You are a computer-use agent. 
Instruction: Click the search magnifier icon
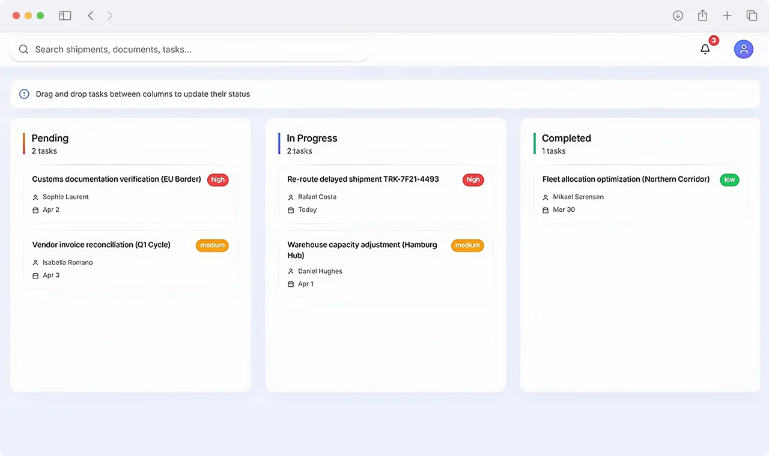tap(23, 49)
